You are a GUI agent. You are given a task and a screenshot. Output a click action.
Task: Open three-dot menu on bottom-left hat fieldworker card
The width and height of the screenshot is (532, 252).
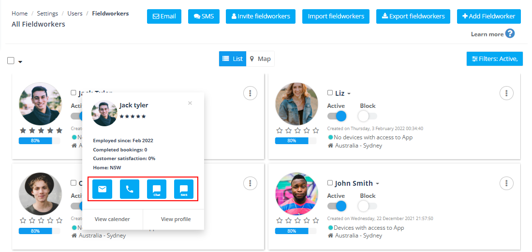(251, 183)
